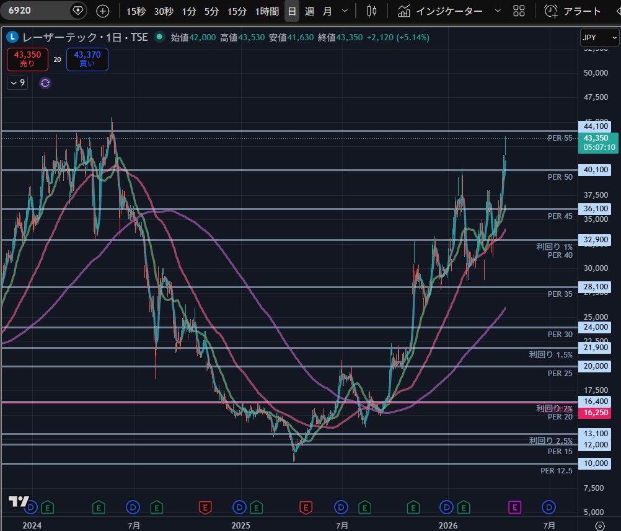Click the 12,000 highlighted price label
Screen dimensions: 621x531
pyautogui.click(x=595, y=445)
